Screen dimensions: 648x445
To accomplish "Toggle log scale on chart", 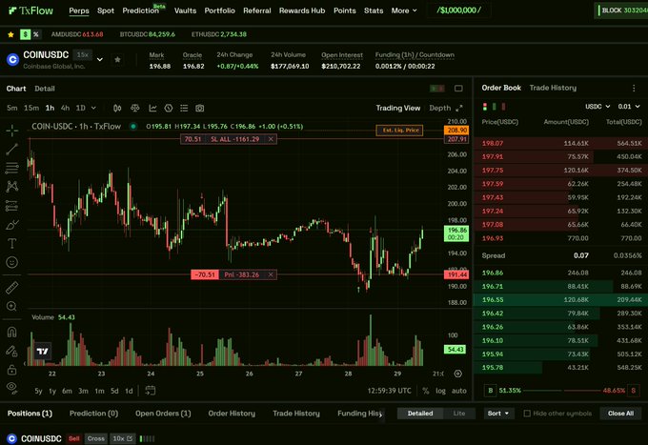I will coord(440,391).
